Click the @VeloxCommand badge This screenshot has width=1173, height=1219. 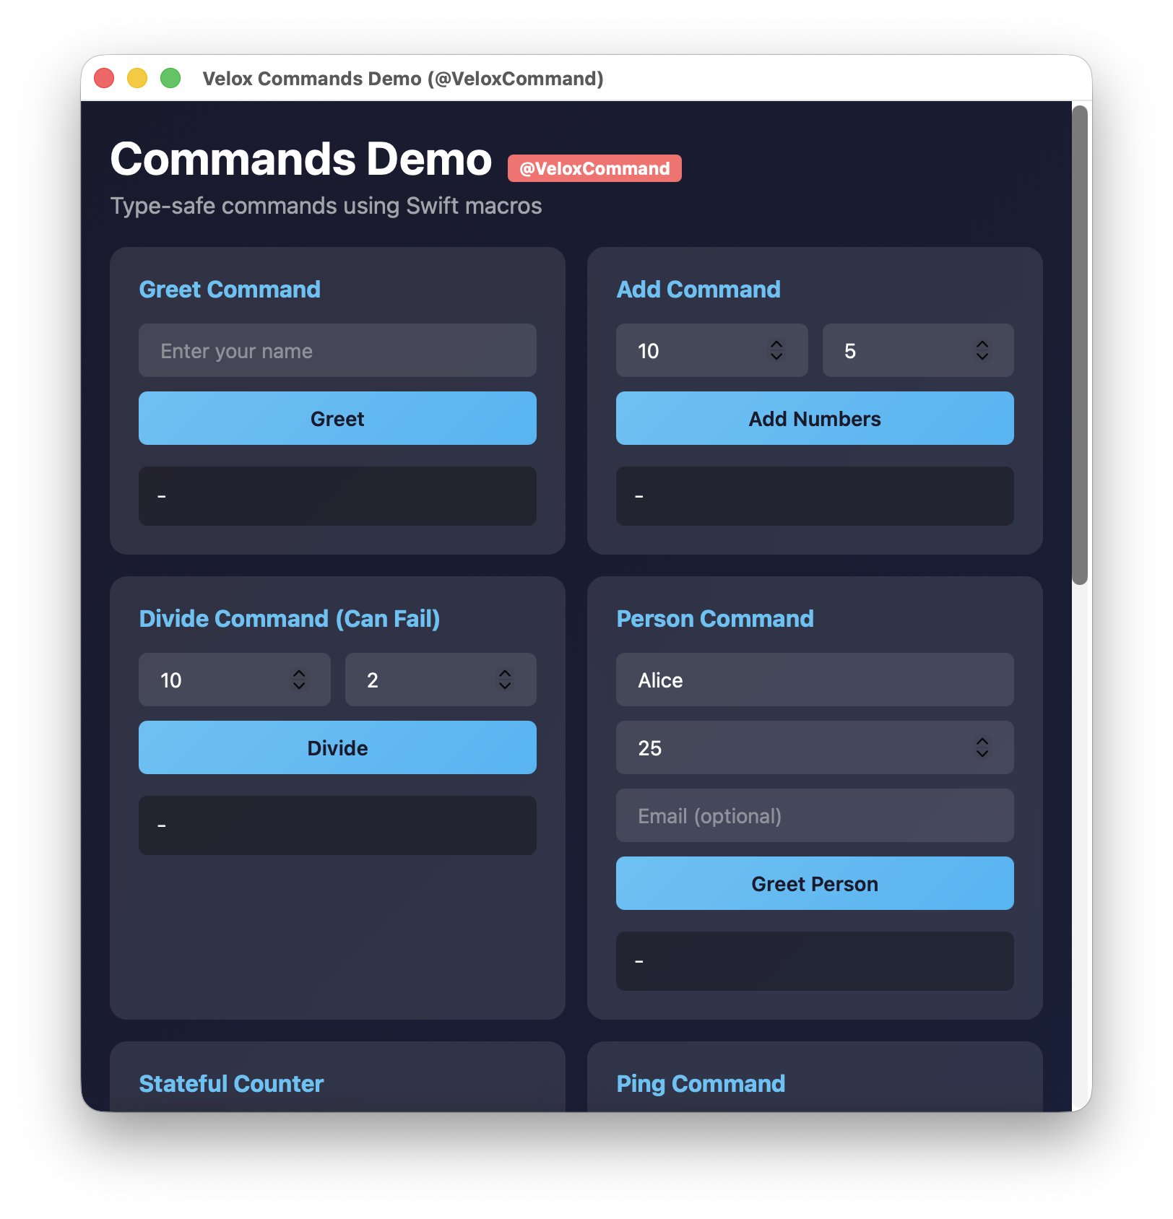pos(594,168)
